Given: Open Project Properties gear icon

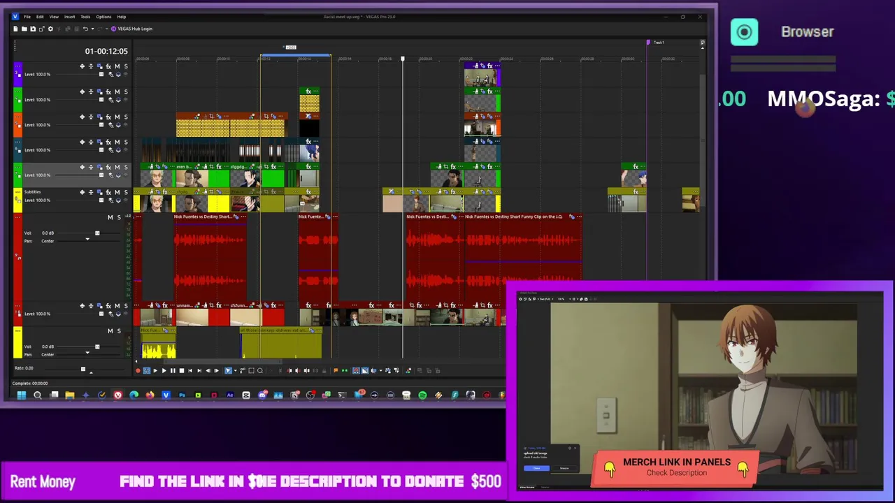Looking at the screenshot, I should tap(50, 29).
